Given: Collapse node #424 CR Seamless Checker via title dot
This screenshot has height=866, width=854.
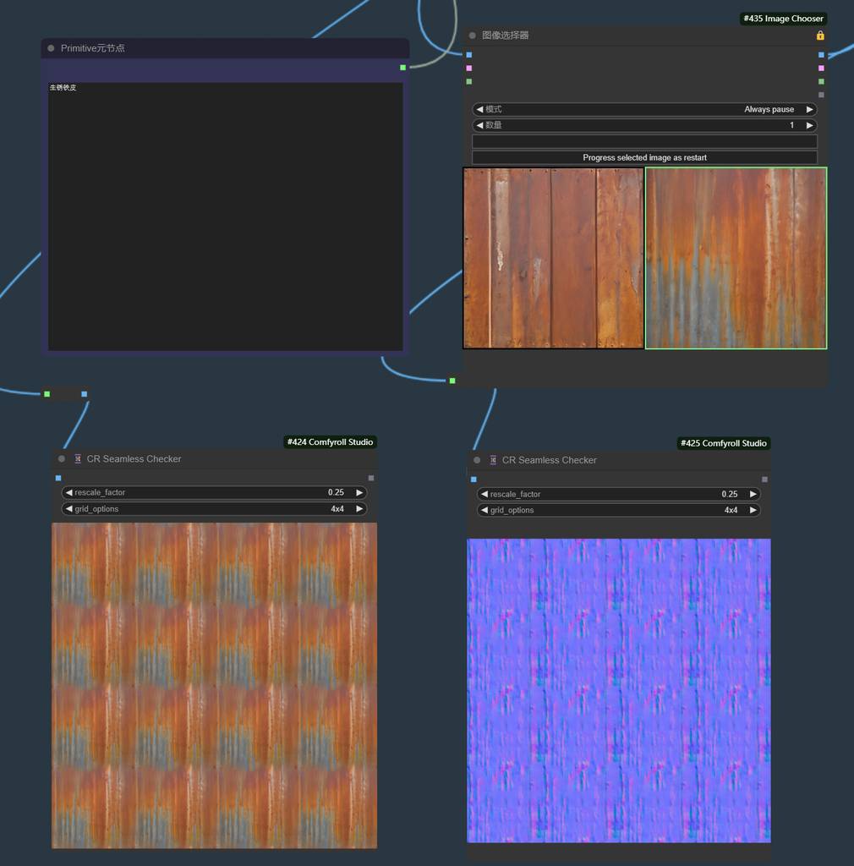Looking at the screenshot, I should (62, 459).
